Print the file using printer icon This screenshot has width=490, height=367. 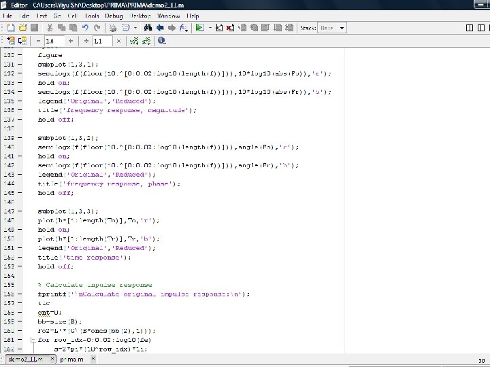point(113,28)
